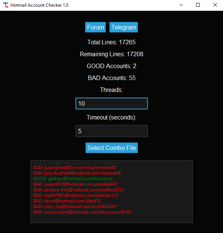
Task: Select the last red BAD log entry
Action: (83, 212)
